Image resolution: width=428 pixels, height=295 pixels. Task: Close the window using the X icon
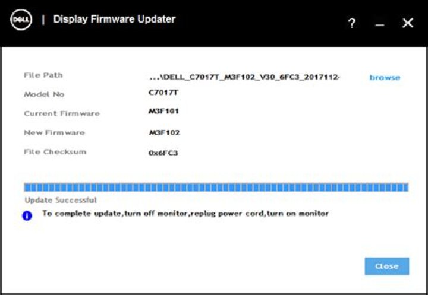408,23
